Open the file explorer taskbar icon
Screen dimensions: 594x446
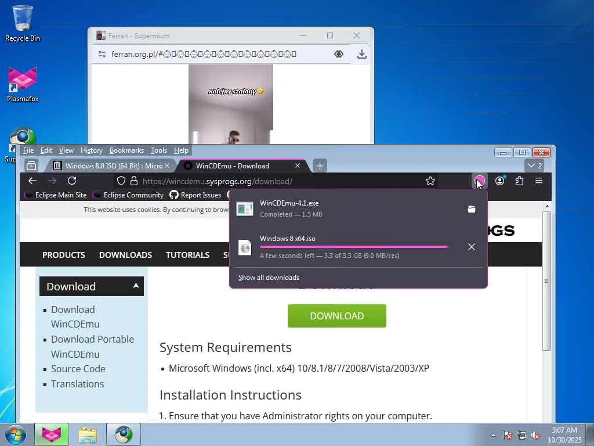(88, 434)
